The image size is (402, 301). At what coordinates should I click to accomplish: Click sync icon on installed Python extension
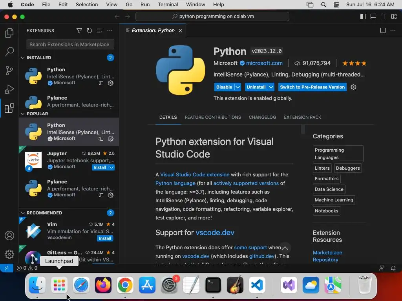pyautogui.click(x=100, y=83)
